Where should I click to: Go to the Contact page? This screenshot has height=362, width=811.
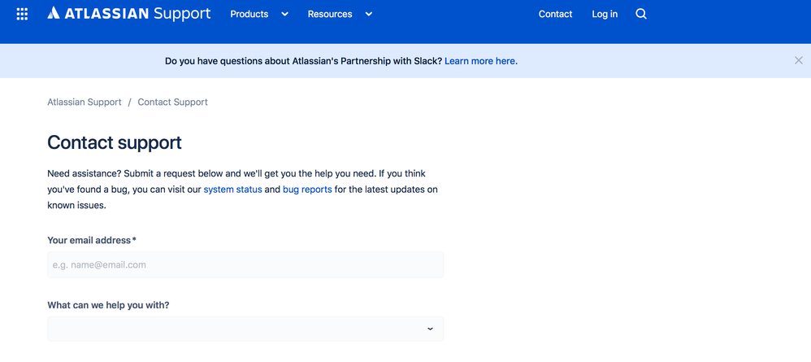click(x=556, y=14)
